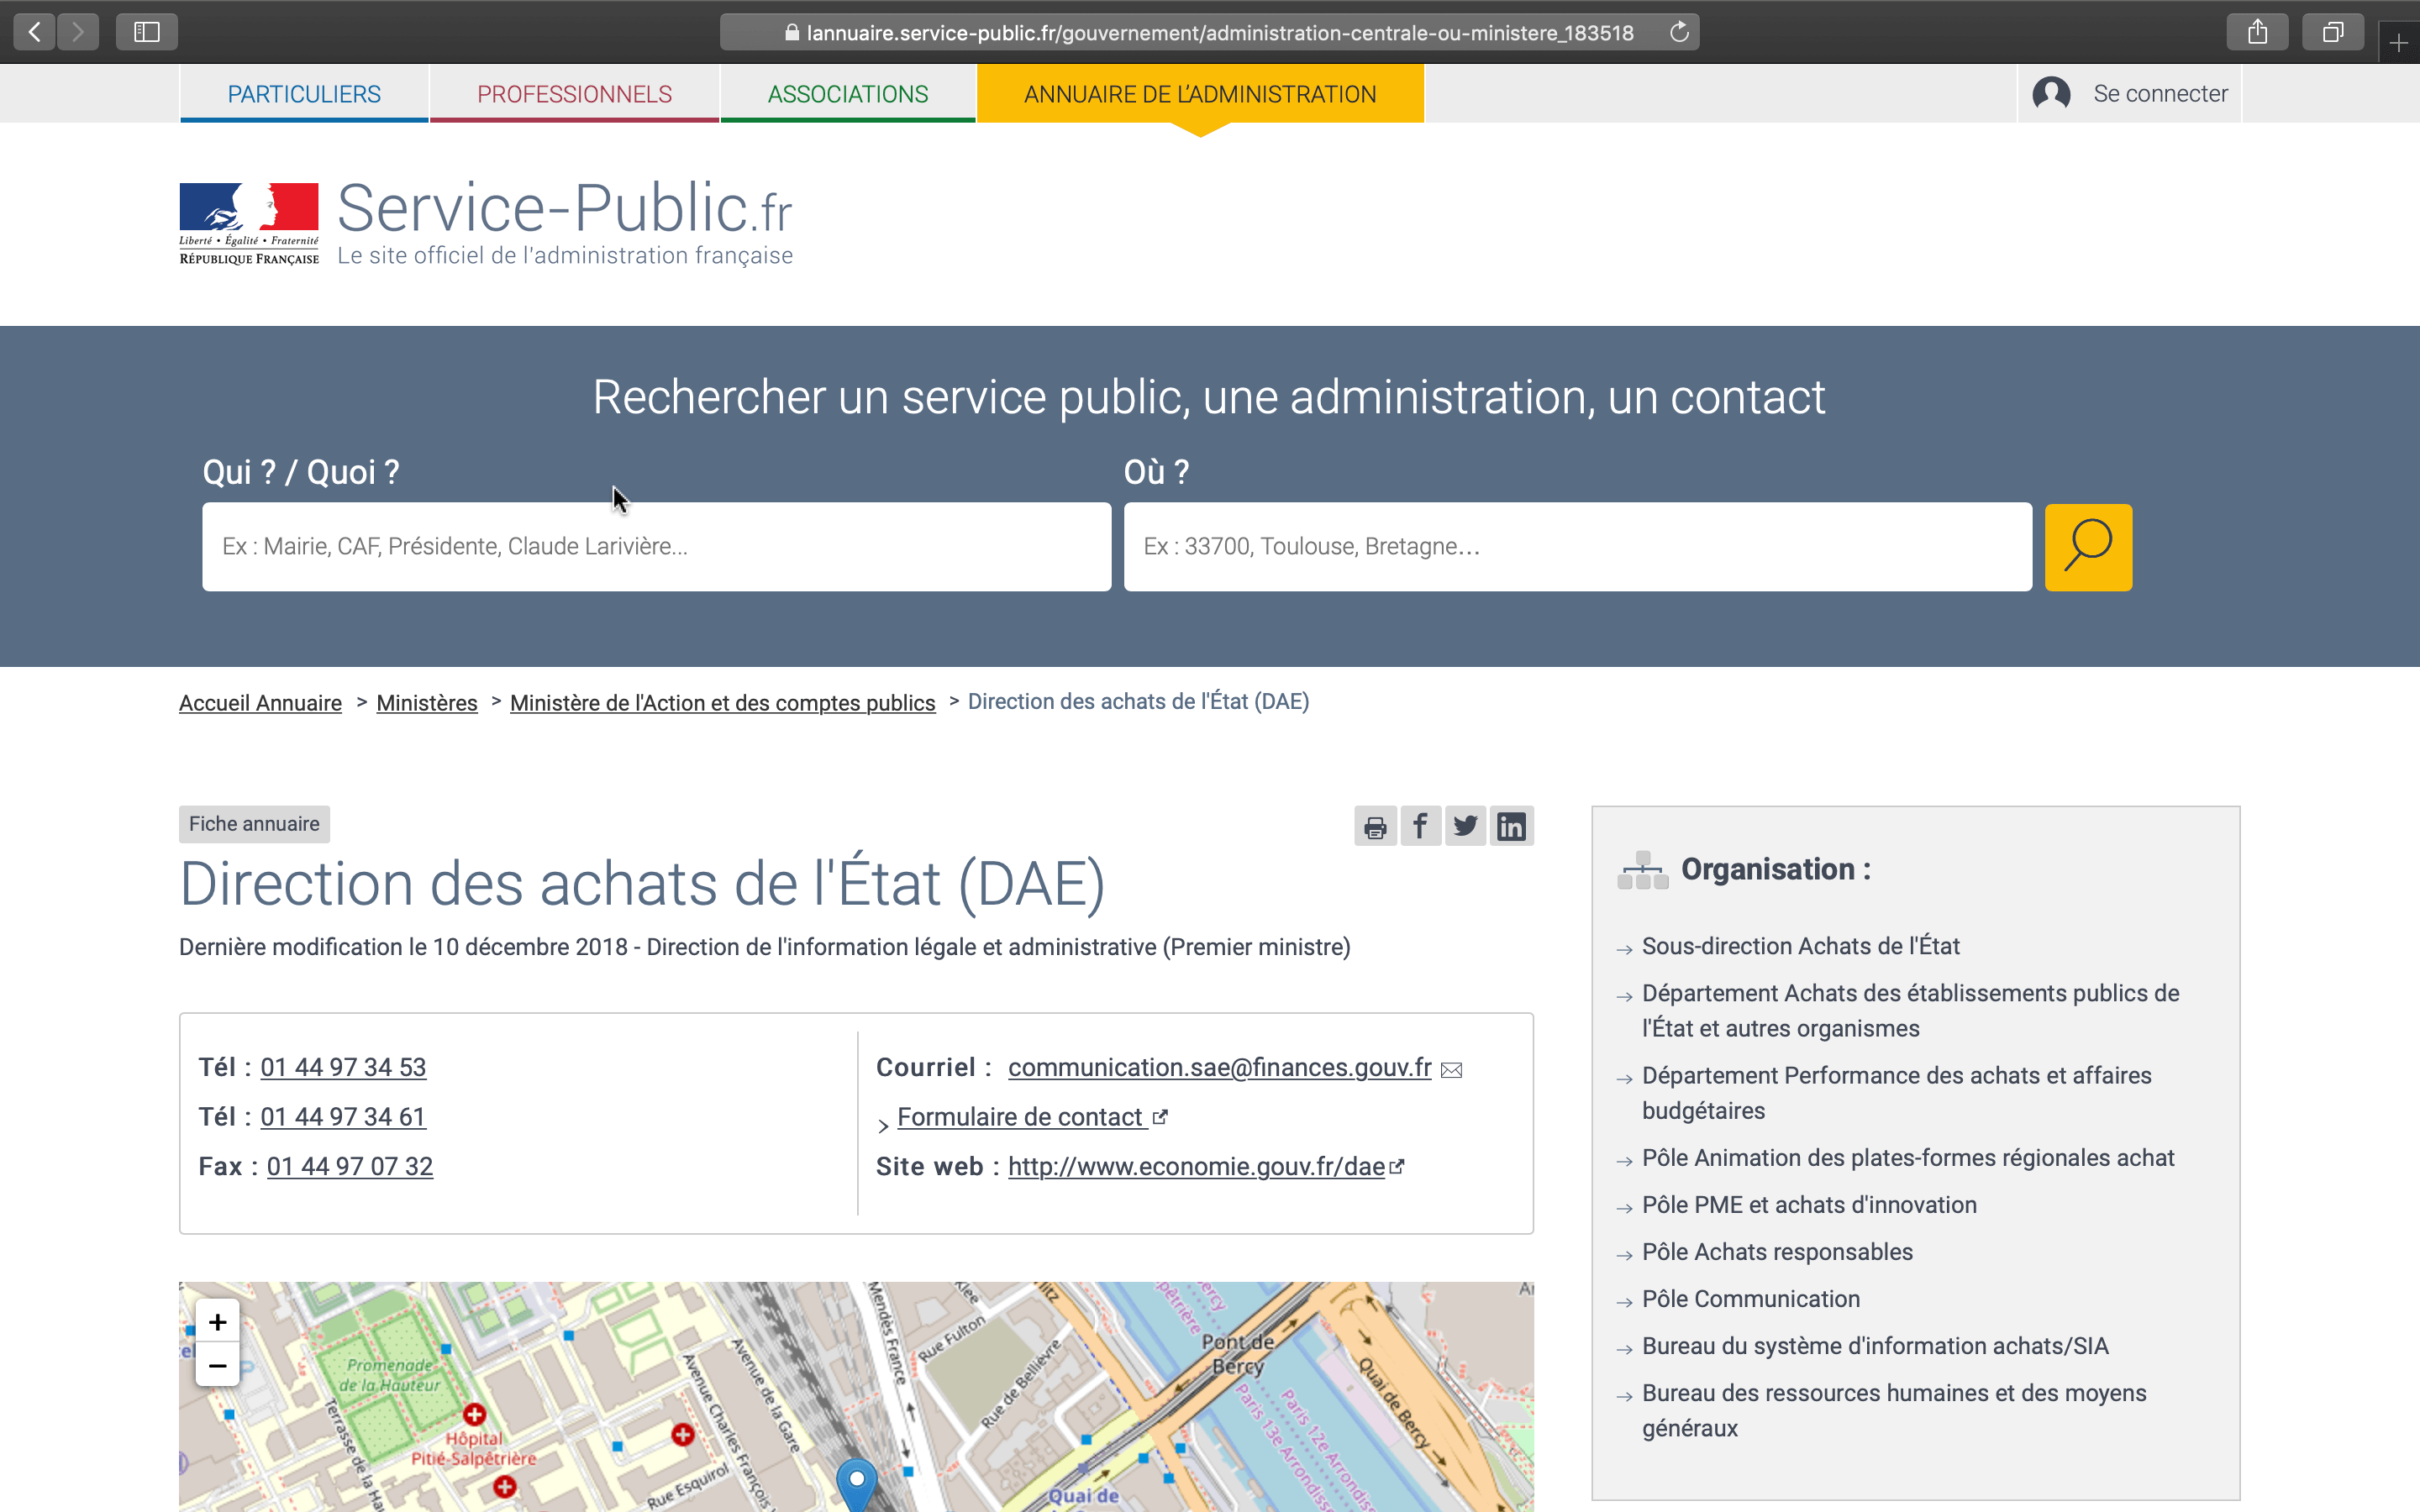Select ANNUAIRE DE L'ADMINISTRATION tab
2420x1512 pixels.
tap(1200, 94)
